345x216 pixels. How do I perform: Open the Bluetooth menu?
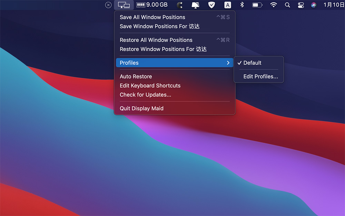point(242,4)
